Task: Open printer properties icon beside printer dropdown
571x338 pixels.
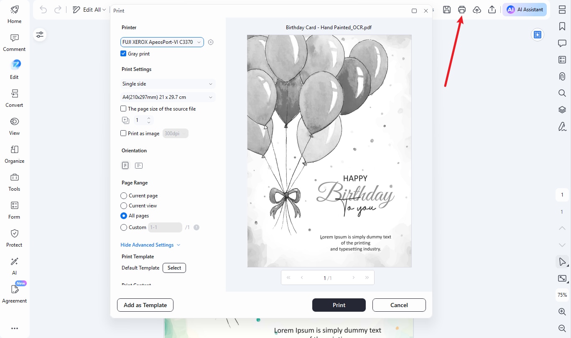Action: click(211, 42)
